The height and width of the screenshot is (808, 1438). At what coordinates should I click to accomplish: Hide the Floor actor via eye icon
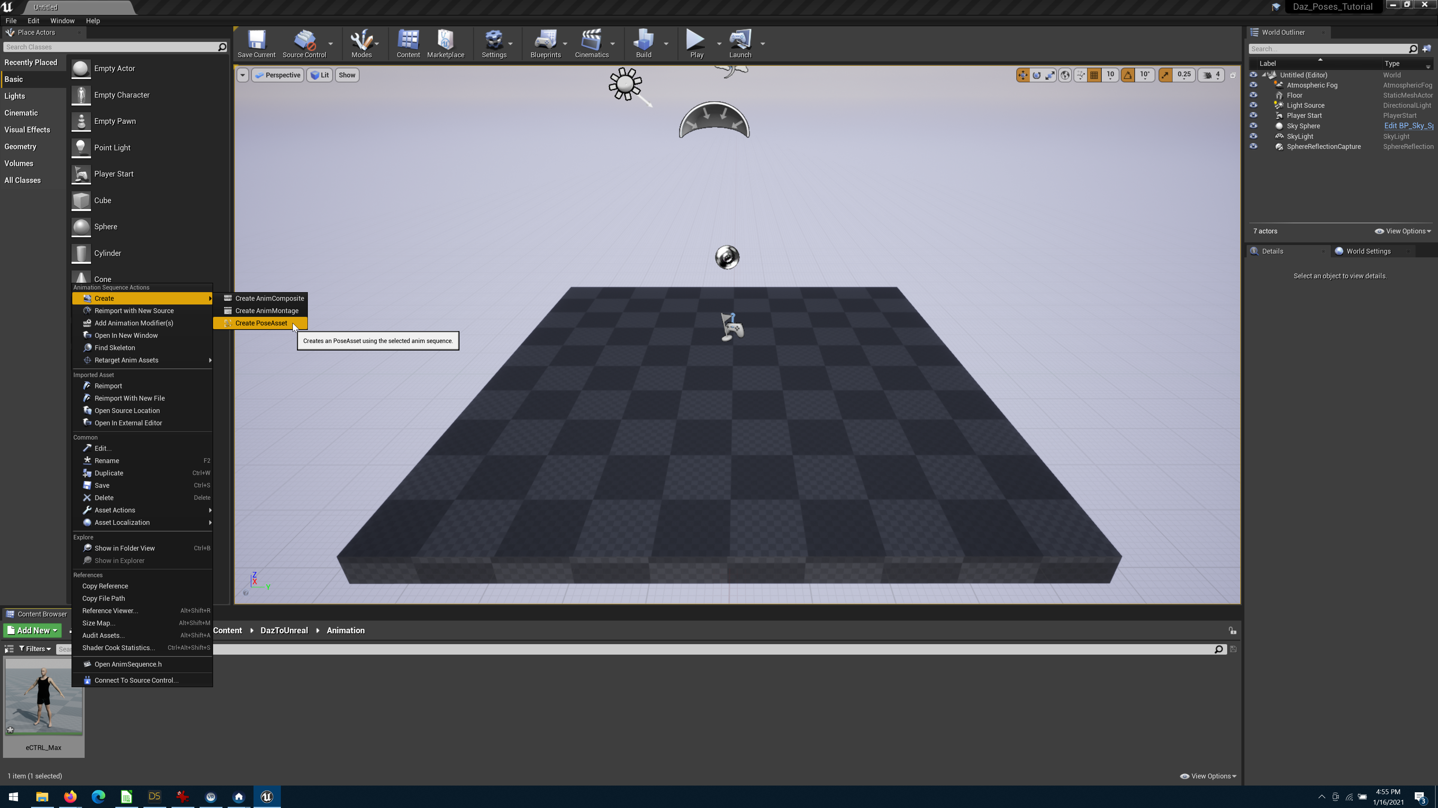pyautogui.click(x=1253, y=95)
